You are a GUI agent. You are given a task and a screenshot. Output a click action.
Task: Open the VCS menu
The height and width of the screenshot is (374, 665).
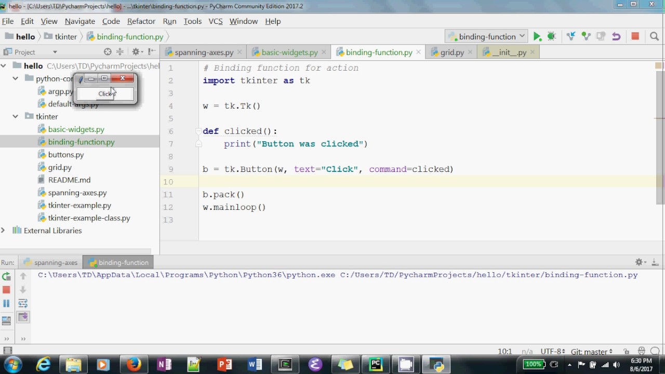[x=216, y=21]
